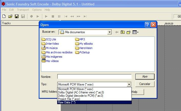
Task: Open the View menu icon dropdown
Action: click(135, 32)
